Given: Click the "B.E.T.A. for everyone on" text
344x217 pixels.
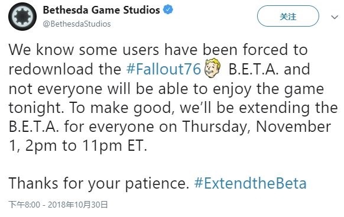Looking at the screenshot, I should click(x=93, y=127).
